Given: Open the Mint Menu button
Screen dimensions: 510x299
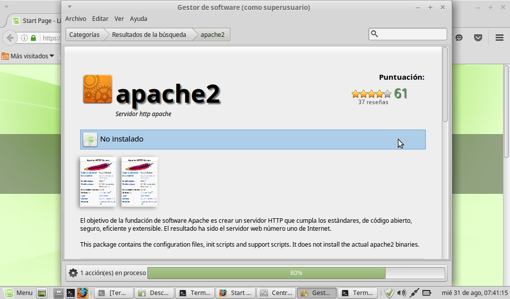Looking at the screenshot, I should pos(18,293).
